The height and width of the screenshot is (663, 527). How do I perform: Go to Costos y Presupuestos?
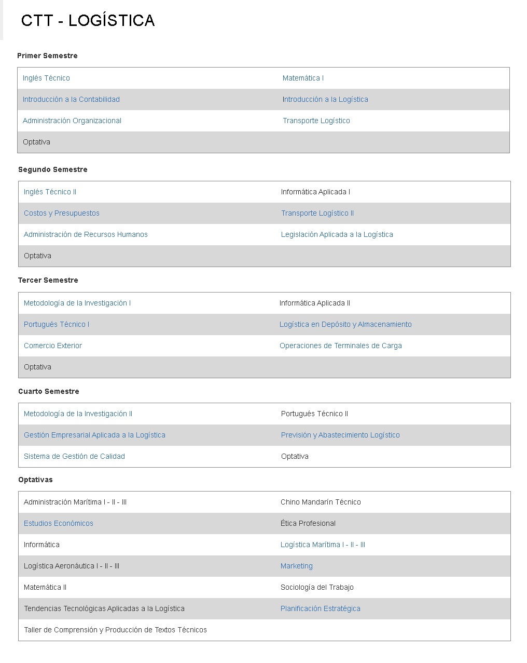click(62, 213)
